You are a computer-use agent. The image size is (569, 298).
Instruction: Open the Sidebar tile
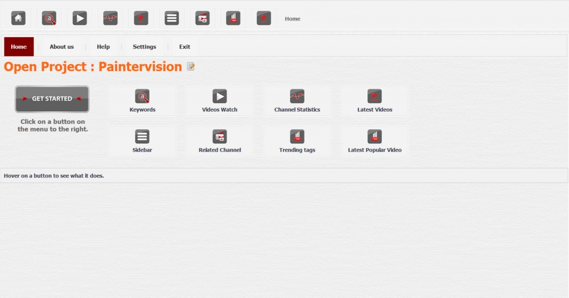pos(142,142)
